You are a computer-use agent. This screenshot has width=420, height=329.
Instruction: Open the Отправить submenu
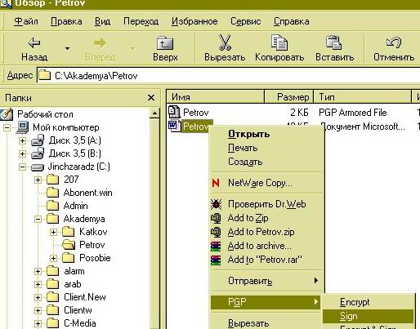(267, 281)
